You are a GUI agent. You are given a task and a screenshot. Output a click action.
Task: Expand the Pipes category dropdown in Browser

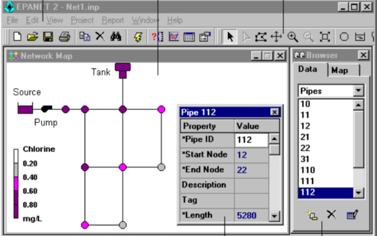coord(358,90)
